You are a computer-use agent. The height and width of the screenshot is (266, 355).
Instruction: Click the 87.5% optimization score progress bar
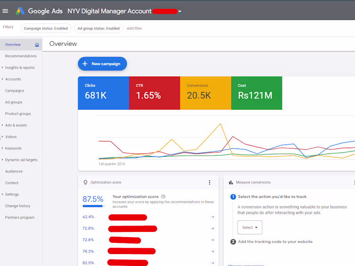click(93, 206)
